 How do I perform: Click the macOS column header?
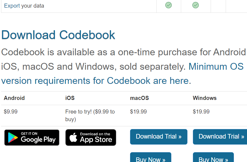(x=139, y=98)
